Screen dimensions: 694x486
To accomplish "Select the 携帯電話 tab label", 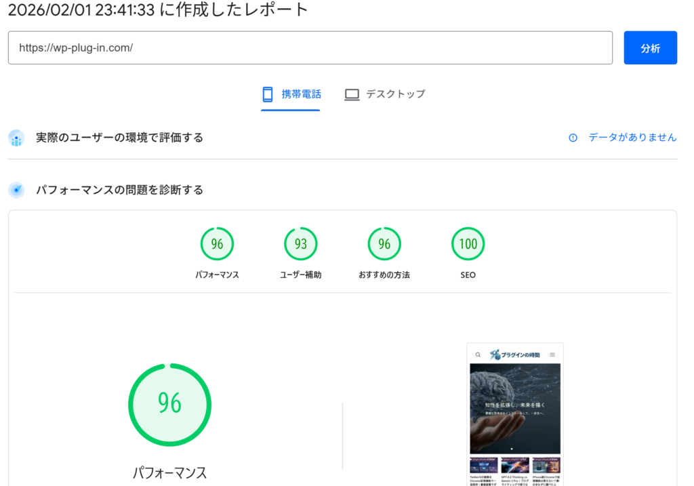I will point(301,94).
